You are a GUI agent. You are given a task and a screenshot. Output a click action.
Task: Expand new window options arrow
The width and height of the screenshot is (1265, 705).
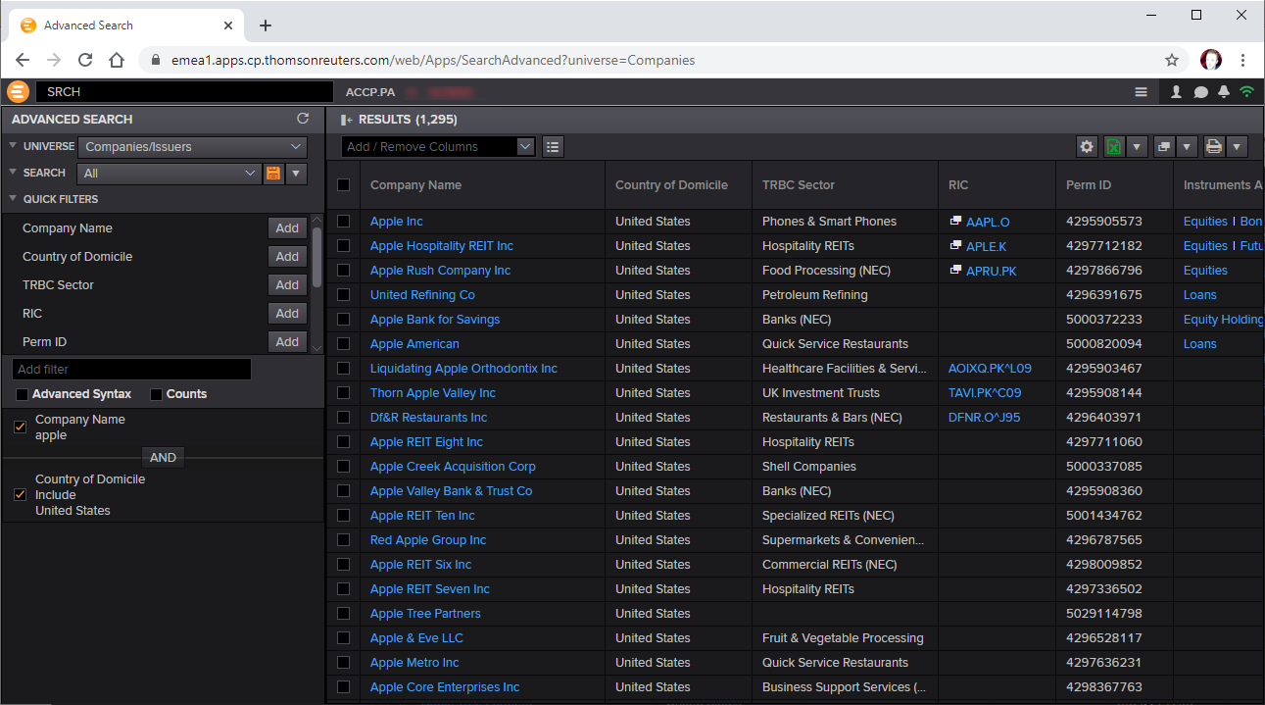(1186, 147)
